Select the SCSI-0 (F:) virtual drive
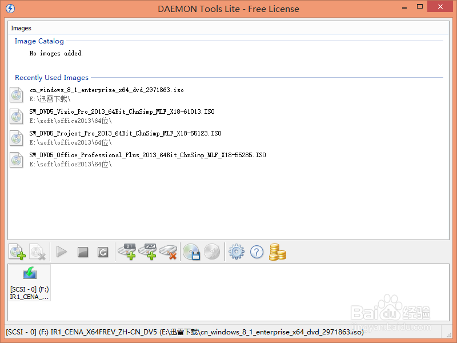The height and width of the screenshot is (343, 457). point(30,283)
